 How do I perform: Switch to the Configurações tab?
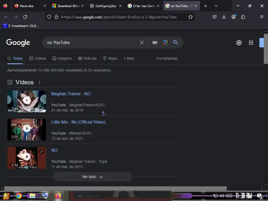tap(105, 6)
